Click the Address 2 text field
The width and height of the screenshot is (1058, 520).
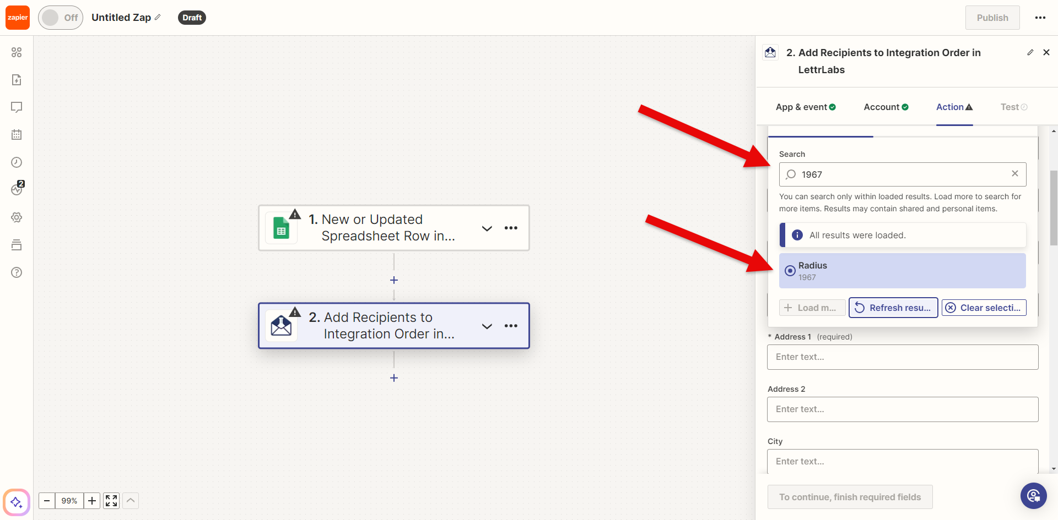903,409
